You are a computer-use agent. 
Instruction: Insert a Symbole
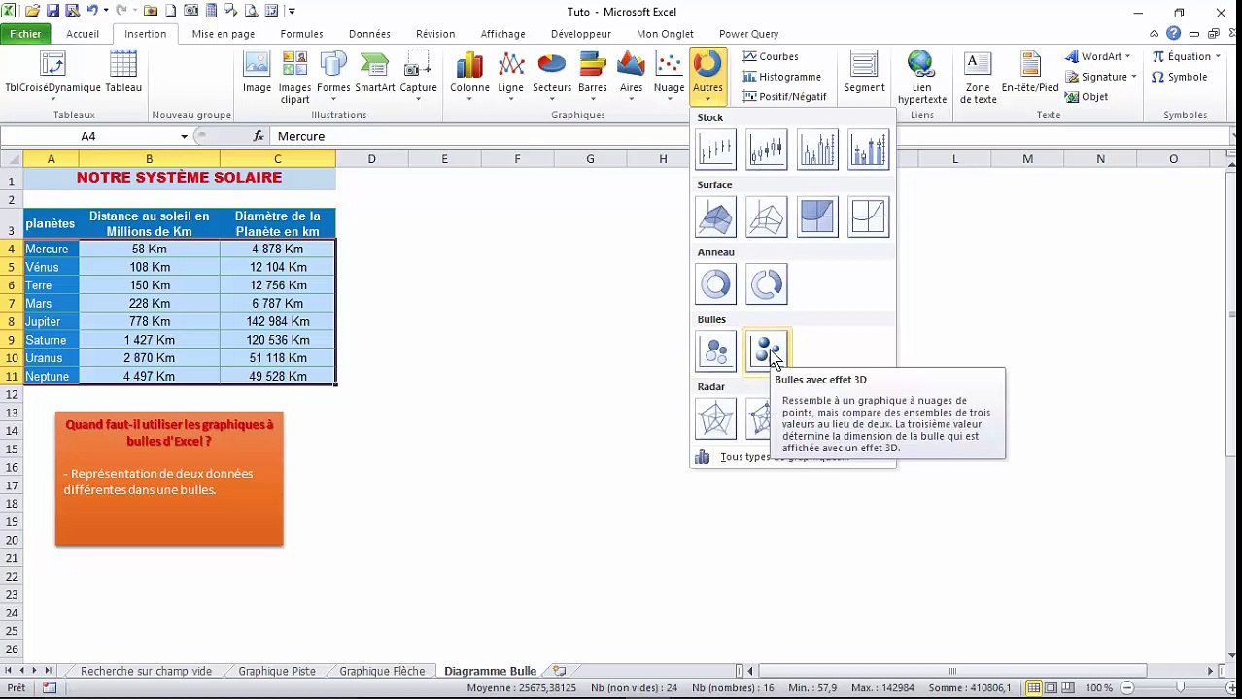(x=1180, y=77)
